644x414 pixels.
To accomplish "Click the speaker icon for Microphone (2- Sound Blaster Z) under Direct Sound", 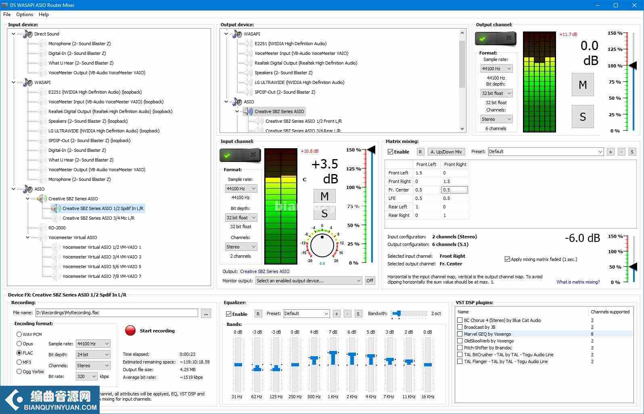I will click(x=42, y=44).
